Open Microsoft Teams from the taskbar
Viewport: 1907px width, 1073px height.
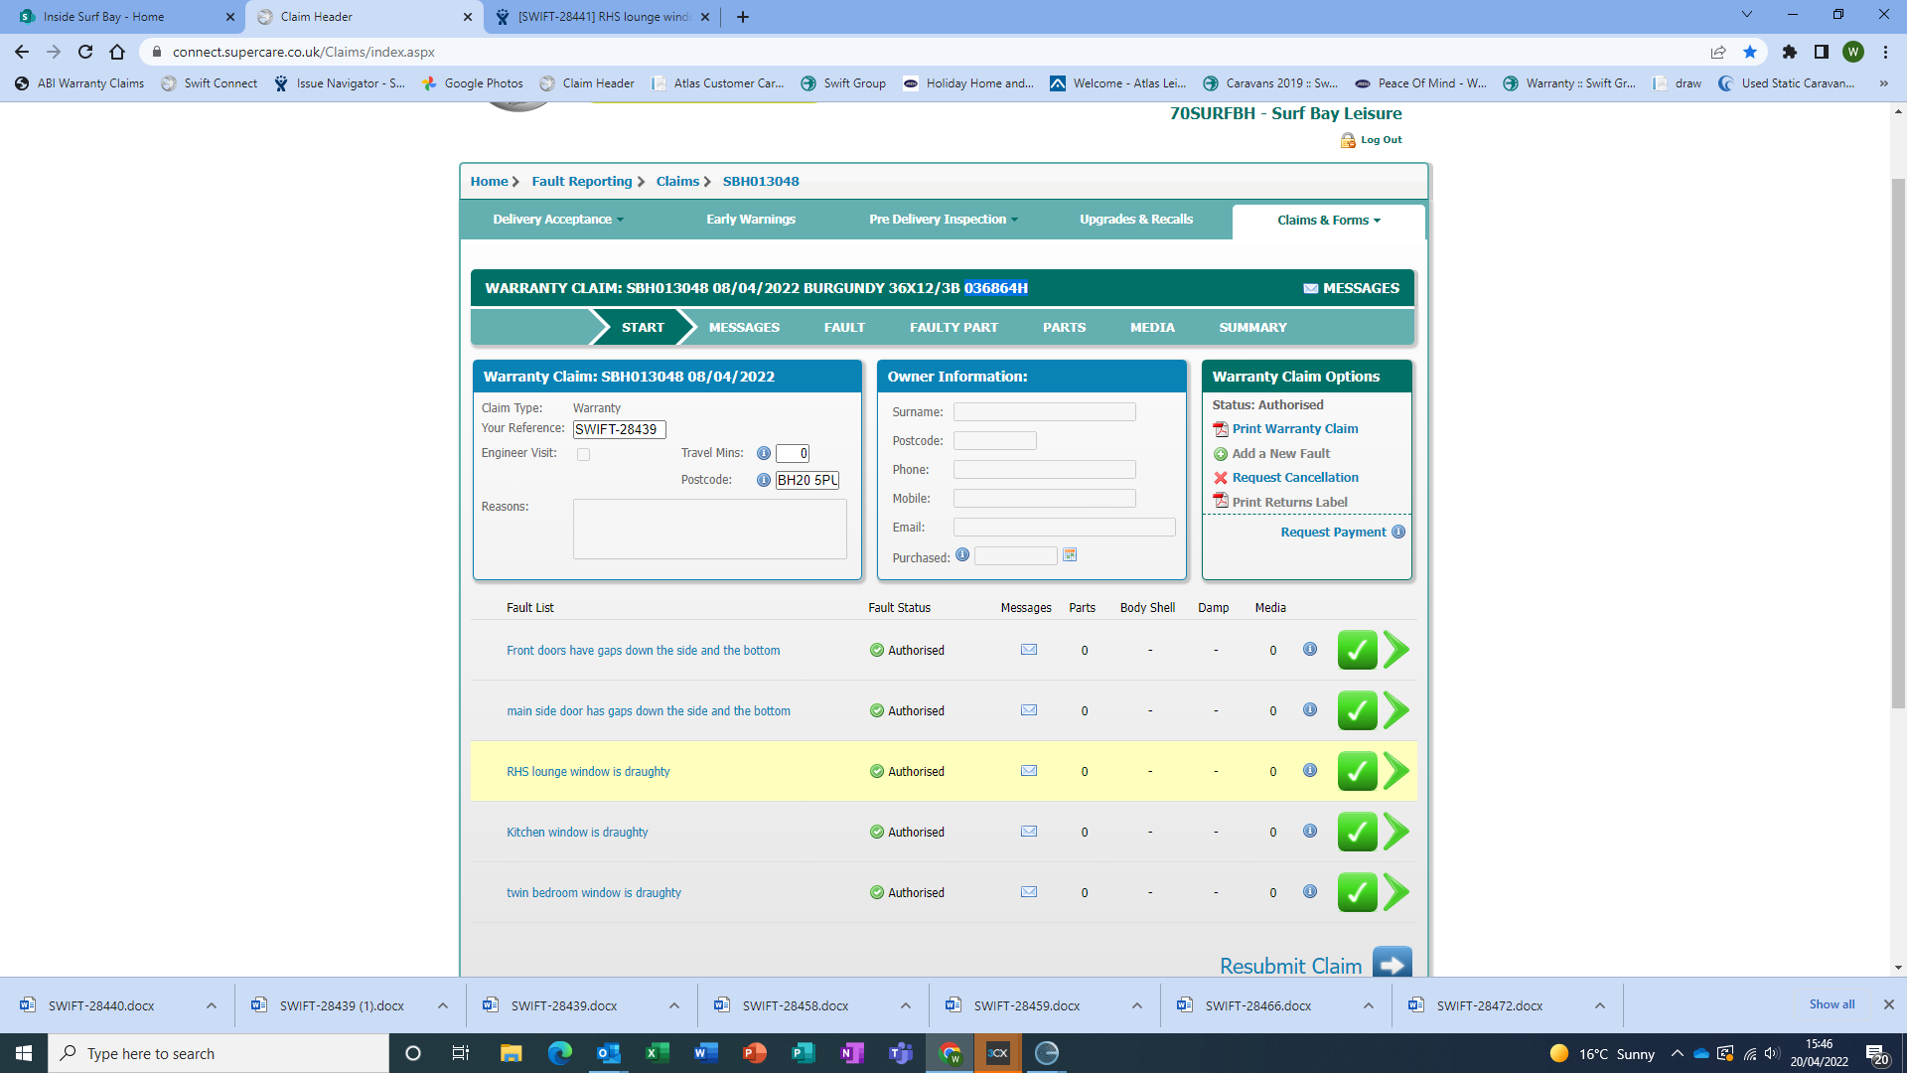pyautogui.click(x=901, y=1053)
